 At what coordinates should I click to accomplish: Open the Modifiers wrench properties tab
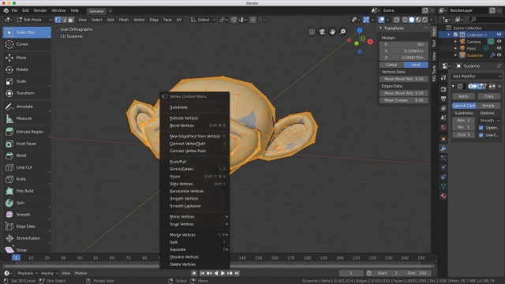point(443,149)
